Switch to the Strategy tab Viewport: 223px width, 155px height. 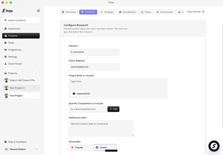click(x=107, y=12)
